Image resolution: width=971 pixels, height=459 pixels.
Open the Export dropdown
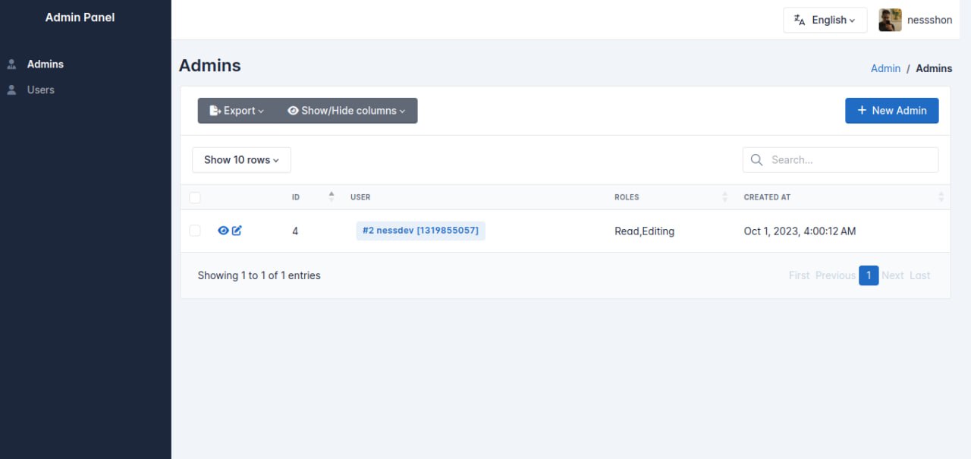click(236, 110)
